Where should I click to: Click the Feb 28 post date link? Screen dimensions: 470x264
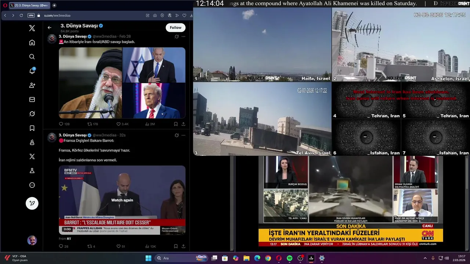pyautogui.click(x=125, y=36)
